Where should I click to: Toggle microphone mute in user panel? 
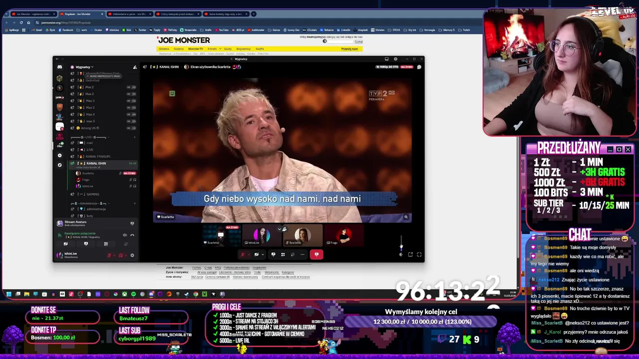109,255
